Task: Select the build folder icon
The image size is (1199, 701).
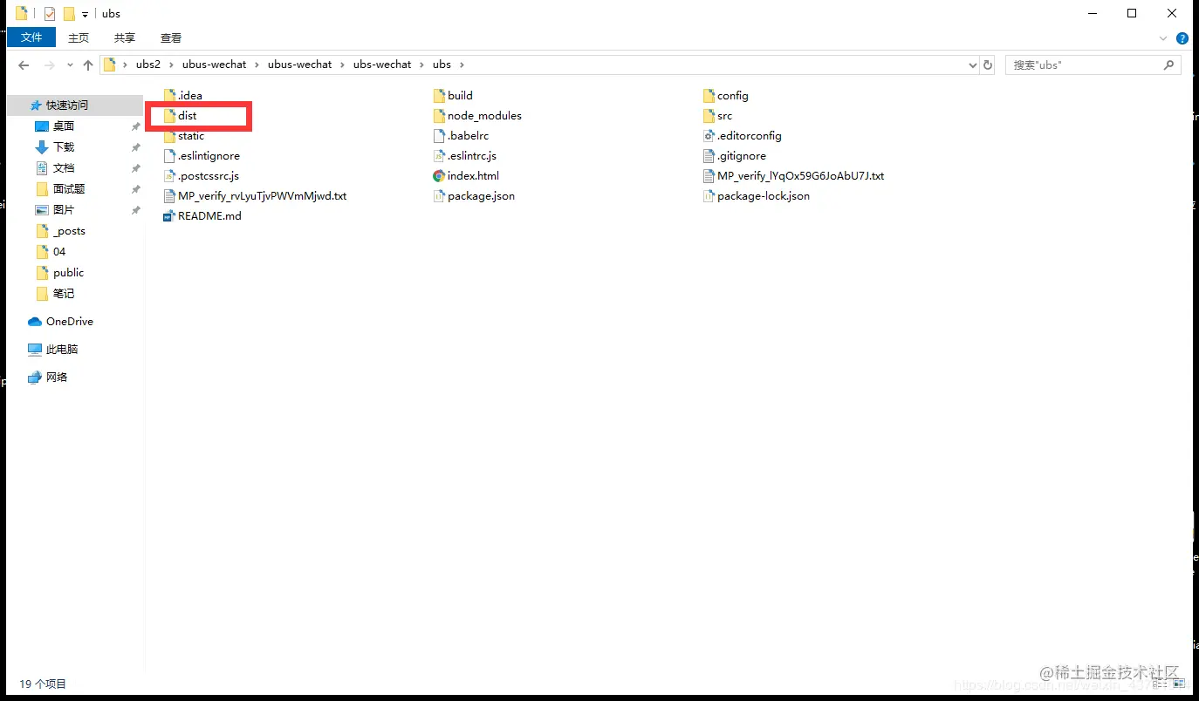Action: 439,95
